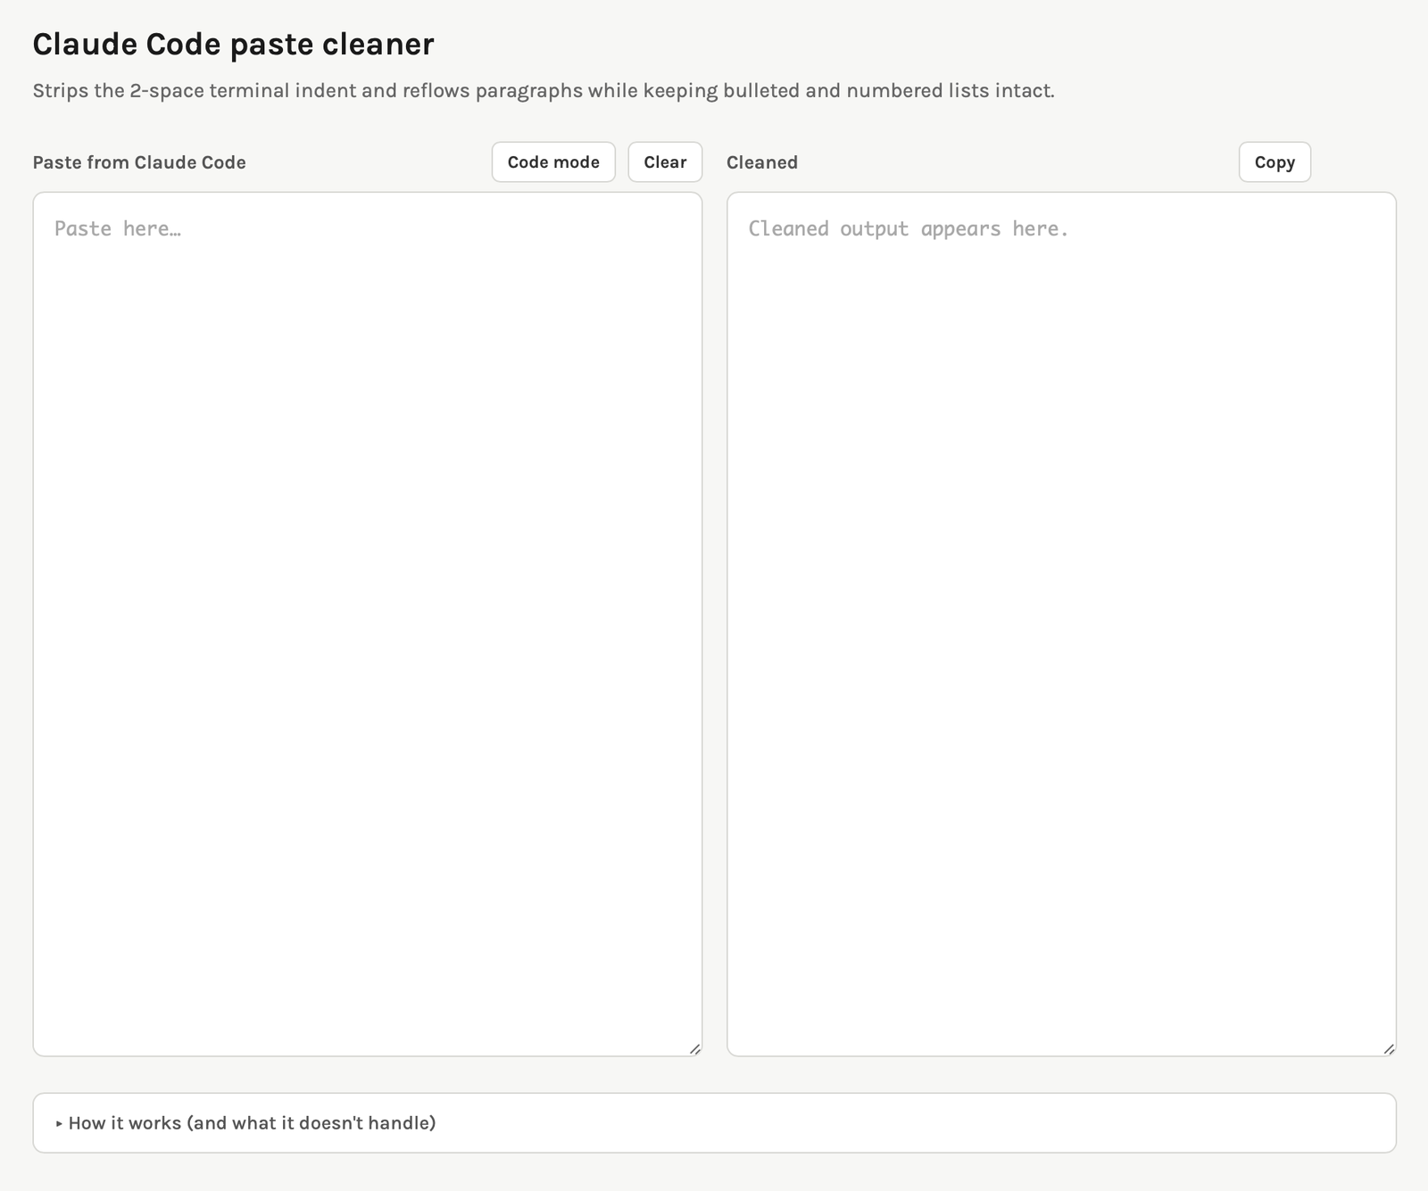Image resolution: width=1428 pixels, height=1191 pixels.
Task: Click the description text about 2-space indent
Action: (544, 91)
